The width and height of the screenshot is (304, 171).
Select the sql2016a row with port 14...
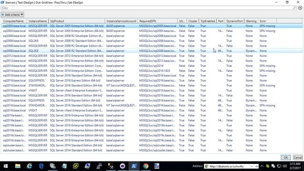152,120
